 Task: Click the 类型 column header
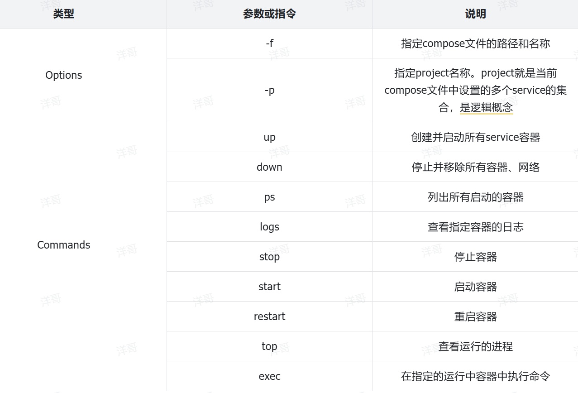(x=63, y=14)
